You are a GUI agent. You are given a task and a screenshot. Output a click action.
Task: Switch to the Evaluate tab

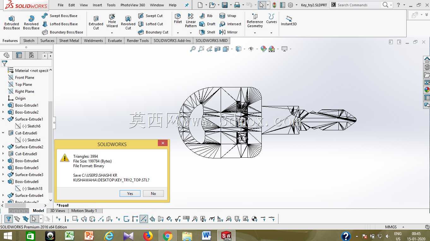click(115, 41)
